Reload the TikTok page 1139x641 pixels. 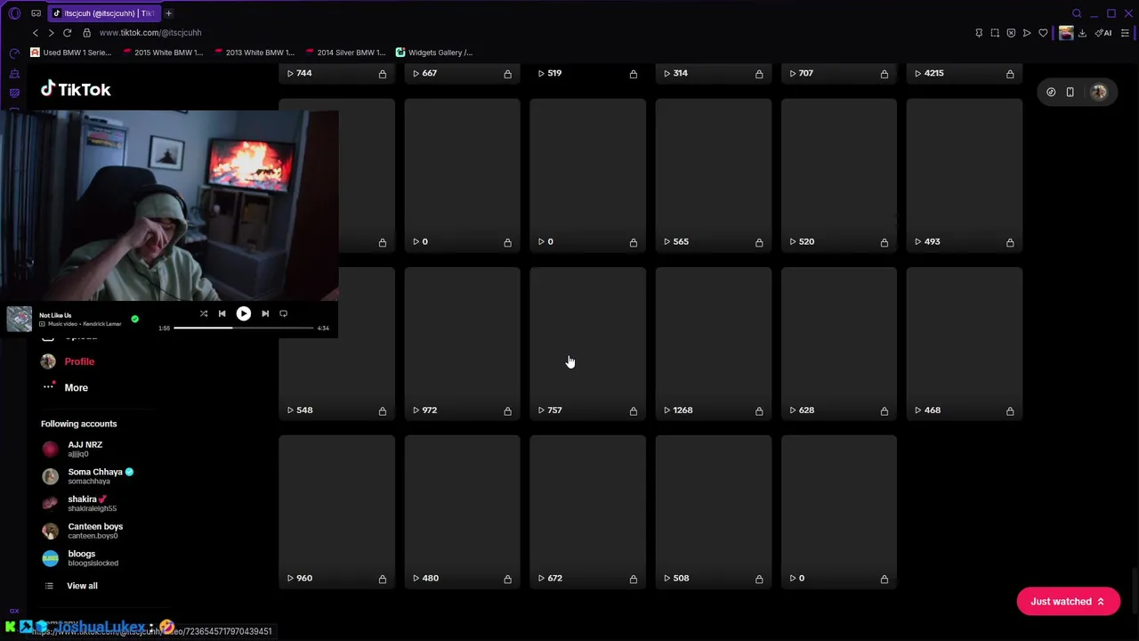click(67, 33)
